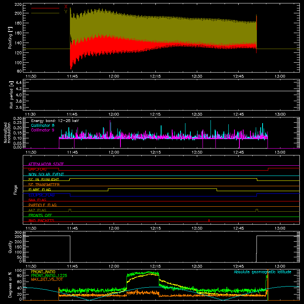Click the AAZ_FLAG label
Viewport: 304px width, 304px height.
point(37,210)
